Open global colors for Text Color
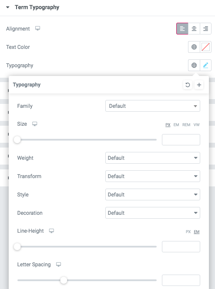 click(x=194, y=47)
